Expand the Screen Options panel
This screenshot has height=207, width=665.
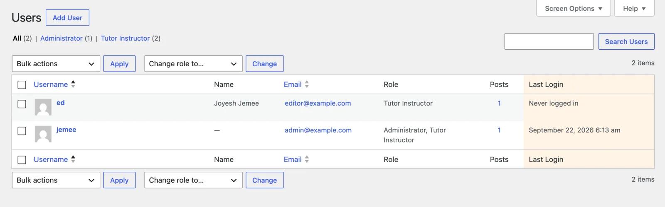[x=573, y=8]
